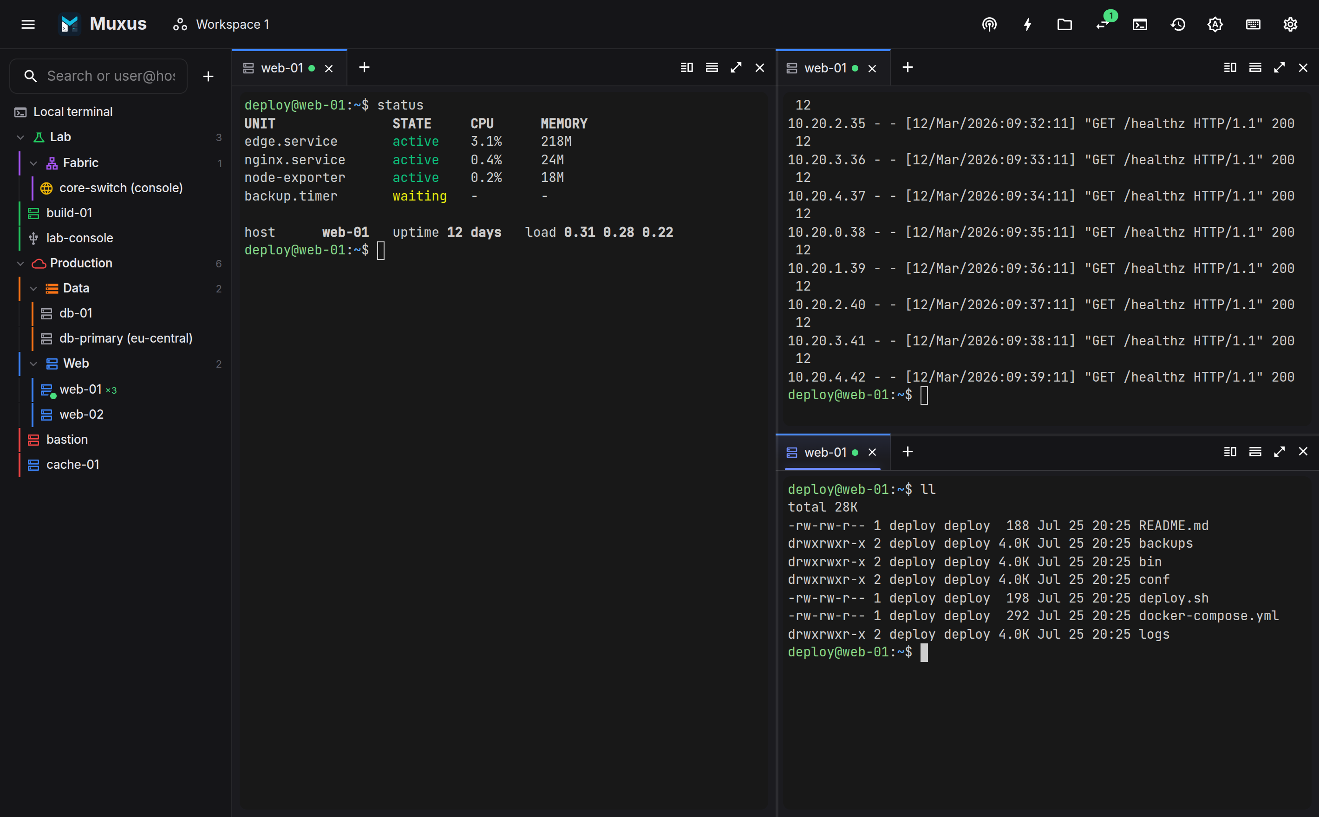Open transfers icon with badge 1
This screenshot has width=1319, height=817.
click(1103, 24)
